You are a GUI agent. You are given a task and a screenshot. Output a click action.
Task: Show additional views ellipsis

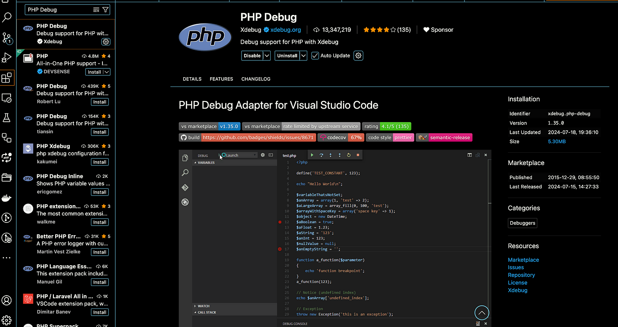tap(7, 258)
